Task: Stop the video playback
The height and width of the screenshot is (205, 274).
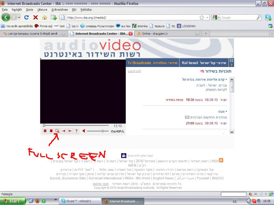Action: [51, 131]
